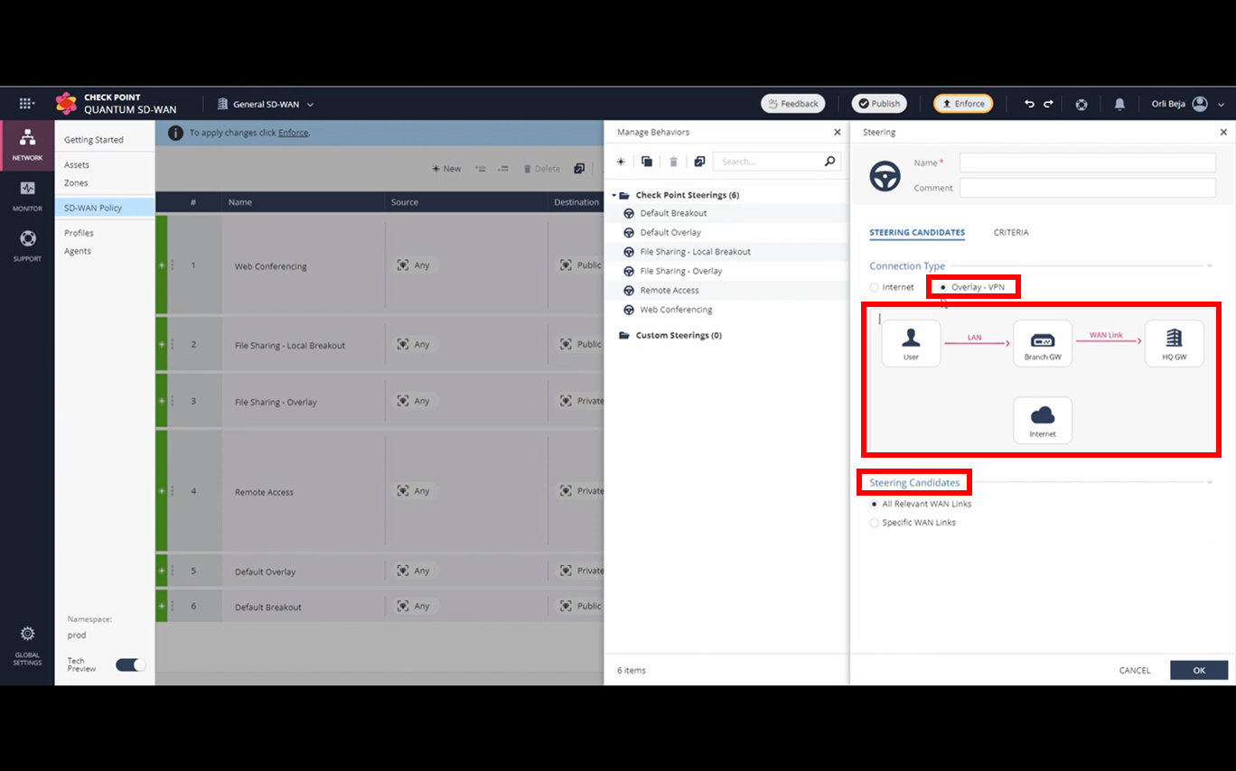Confirm the Steering dialog with OK
This screenshot has width=1236, height=771.
pyautogui.click(x=1199, y=670)
